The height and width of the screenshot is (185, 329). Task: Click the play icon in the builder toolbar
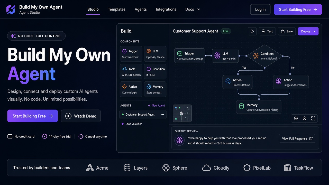[252, 31]
